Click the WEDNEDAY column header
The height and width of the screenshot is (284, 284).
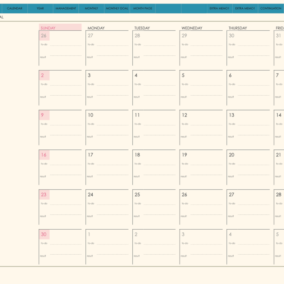pos(192,28)
